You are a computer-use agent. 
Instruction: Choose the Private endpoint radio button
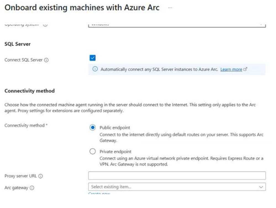93,151
